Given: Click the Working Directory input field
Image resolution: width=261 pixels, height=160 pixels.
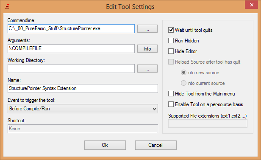Looking at the screenshot, I should point(71,68).
